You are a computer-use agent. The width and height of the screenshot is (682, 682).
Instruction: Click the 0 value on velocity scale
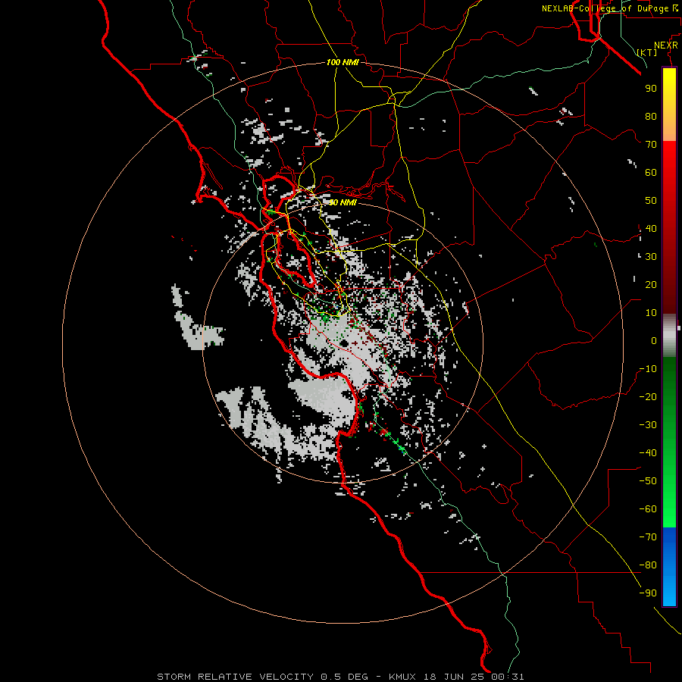coord(654,340)
